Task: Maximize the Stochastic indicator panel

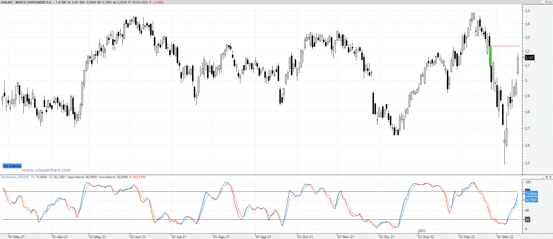Action: pyautogui.click(x=547, y=177)
